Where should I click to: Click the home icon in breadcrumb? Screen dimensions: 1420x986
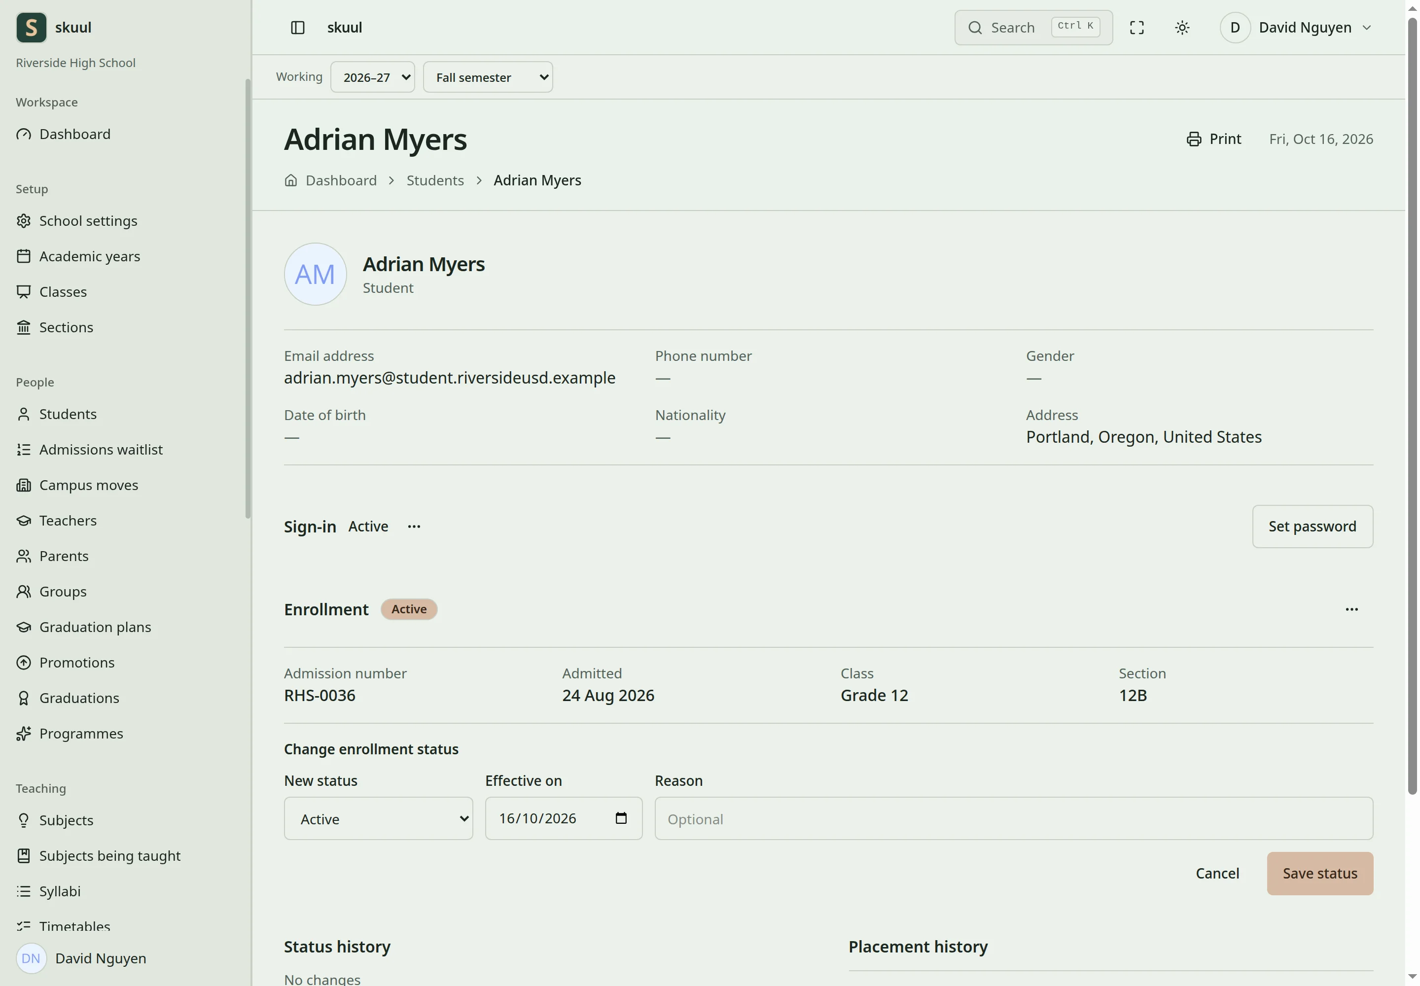(x=290, y=180)
